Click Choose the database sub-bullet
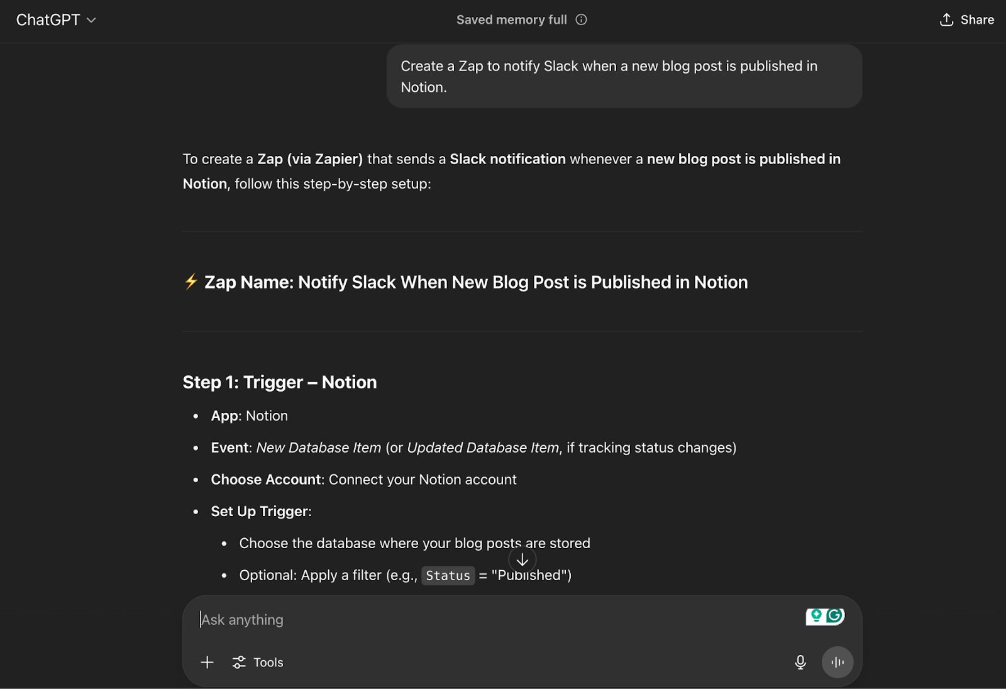The height and width of the screenshot is (689, 1006). point(414,543)
